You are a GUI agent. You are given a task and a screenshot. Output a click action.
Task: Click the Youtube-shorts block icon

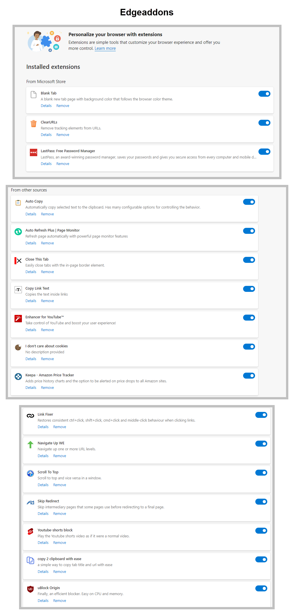[30, 531]
